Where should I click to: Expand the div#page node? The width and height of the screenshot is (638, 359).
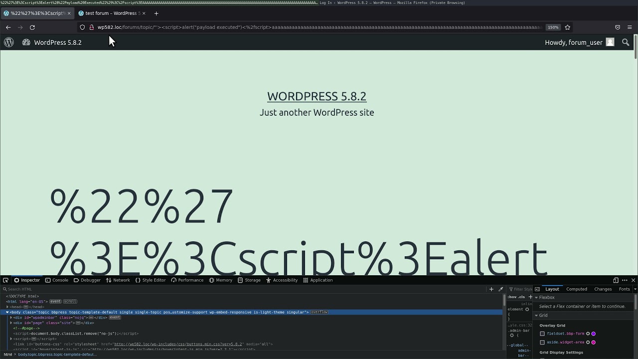tap(11, 323)
